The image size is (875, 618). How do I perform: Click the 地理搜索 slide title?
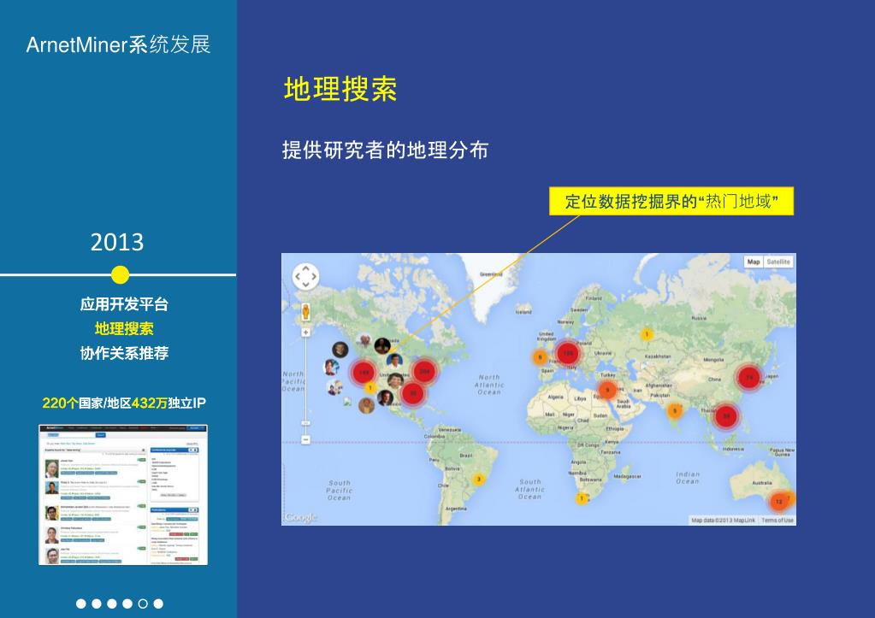click(340, 89)
